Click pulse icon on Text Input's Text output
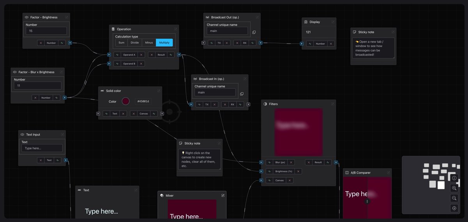This screenshot has height=222, width=468. [57, 160]
